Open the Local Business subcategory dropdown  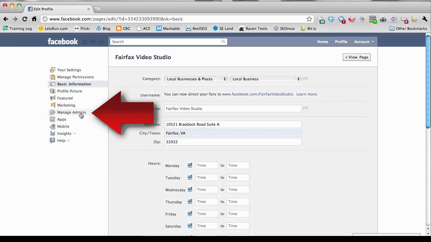[265, 79]
